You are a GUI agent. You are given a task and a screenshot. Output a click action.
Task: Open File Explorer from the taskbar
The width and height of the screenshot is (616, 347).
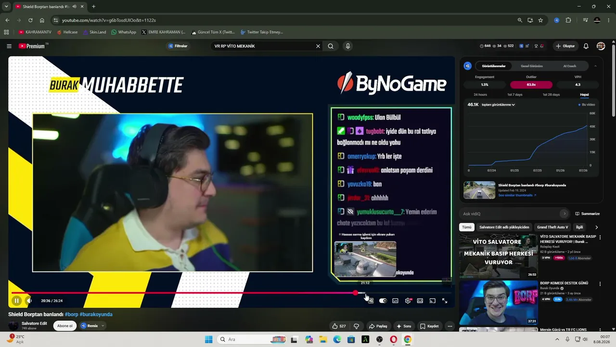click(323, 339)
